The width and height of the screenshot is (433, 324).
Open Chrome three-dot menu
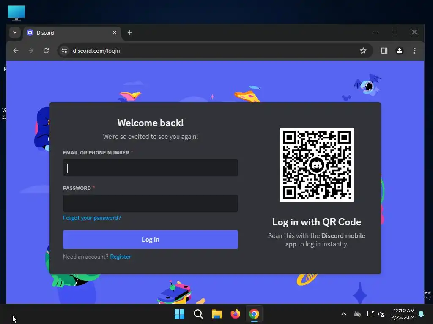pyautogui.click(x=414, y=51)
